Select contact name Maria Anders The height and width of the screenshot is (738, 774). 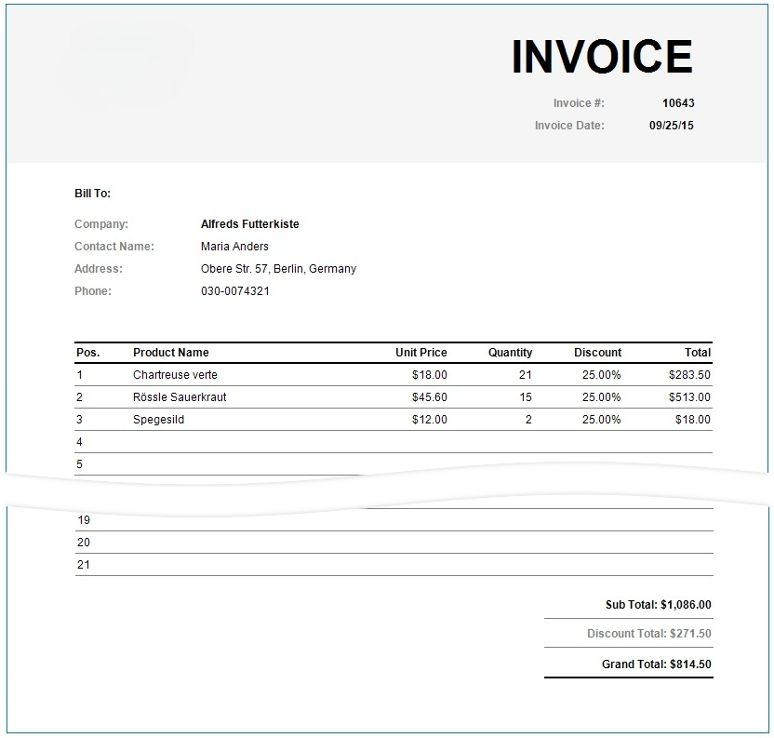(x=234, y=246)
